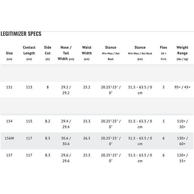Click the 156W size row label
This screenshot has width=194, height=194.
point(9,138)
